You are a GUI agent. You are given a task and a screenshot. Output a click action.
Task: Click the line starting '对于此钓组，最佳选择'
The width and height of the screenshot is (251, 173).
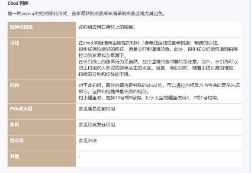(x=159, y=85)
